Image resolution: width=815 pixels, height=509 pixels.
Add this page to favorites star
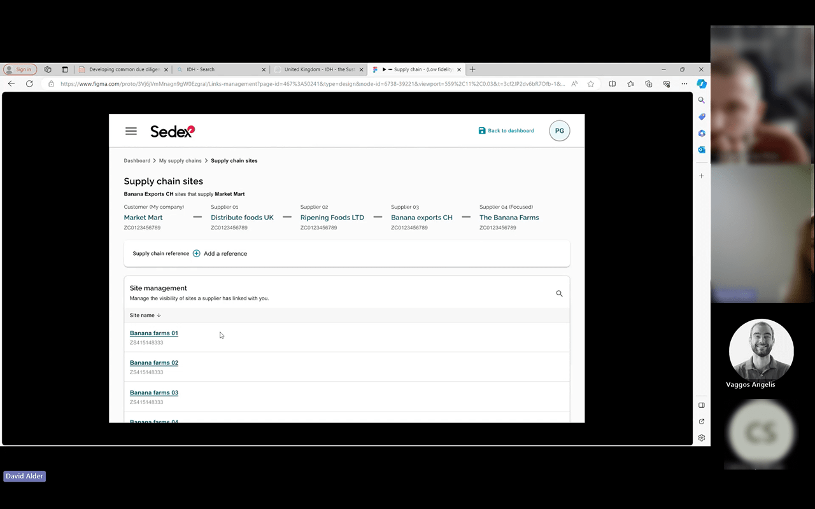[591, 83]
